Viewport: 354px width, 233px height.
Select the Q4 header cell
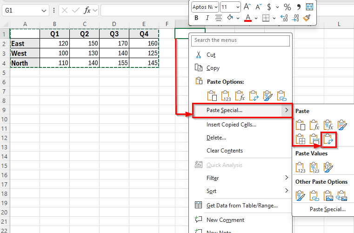click(x=144, y=34)
